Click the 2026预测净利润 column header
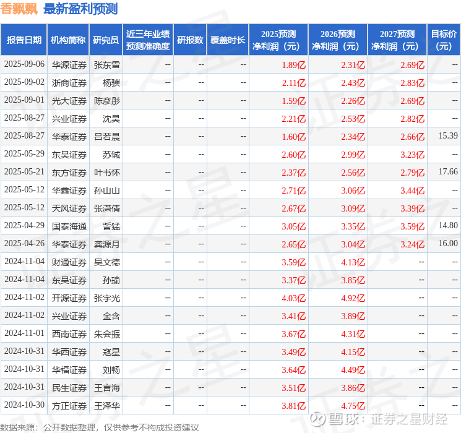The height and width of the screenshot is (433, 461). pyautogui.click(x=338, y=40)
